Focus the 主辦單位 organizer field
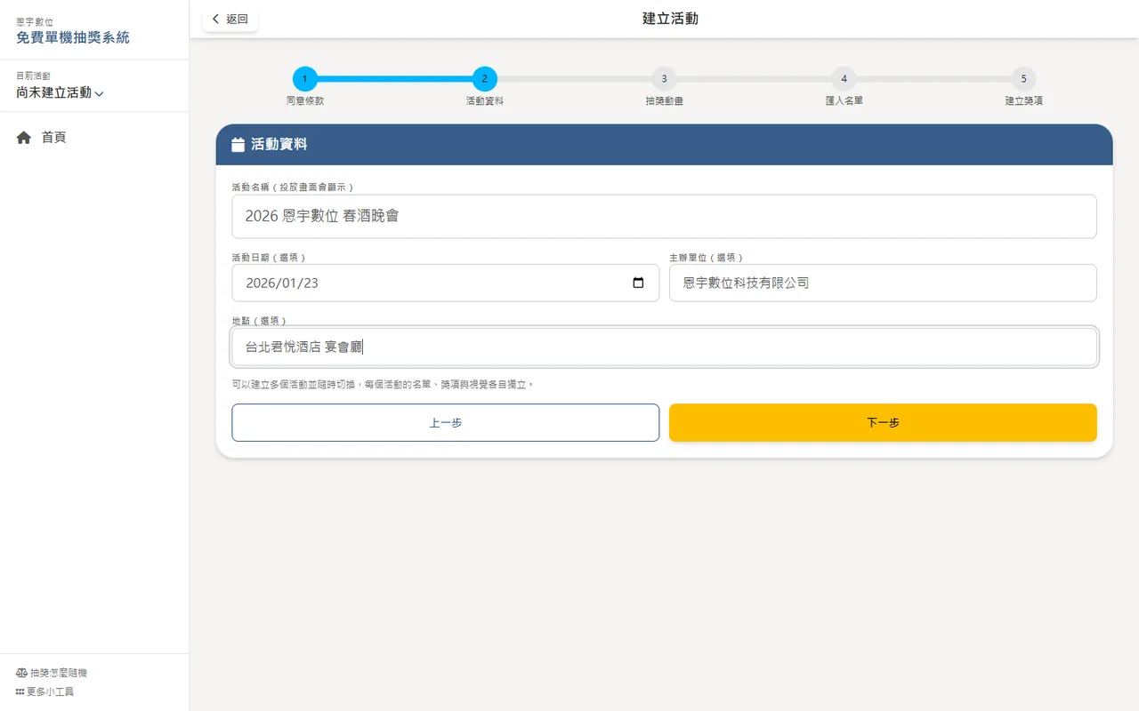1139x711 pixels. pyautogui.click(x=883, y=283)
